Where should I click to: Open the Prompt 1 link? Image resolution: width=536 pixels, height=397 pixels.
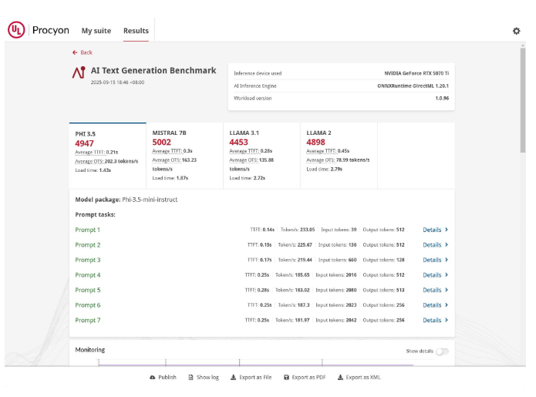tap(87, 230)
